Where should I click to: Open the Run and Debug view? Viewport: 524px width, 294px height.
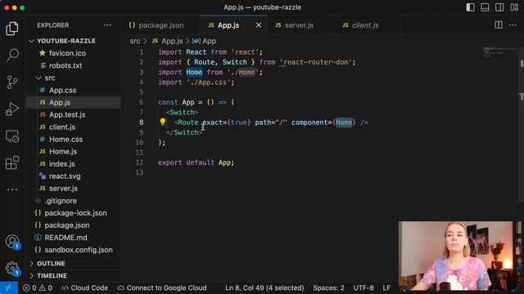coord(12,109)
